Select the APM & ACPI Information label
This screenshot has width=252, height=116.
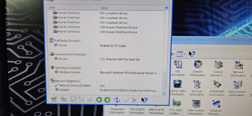tap(156, 111)
